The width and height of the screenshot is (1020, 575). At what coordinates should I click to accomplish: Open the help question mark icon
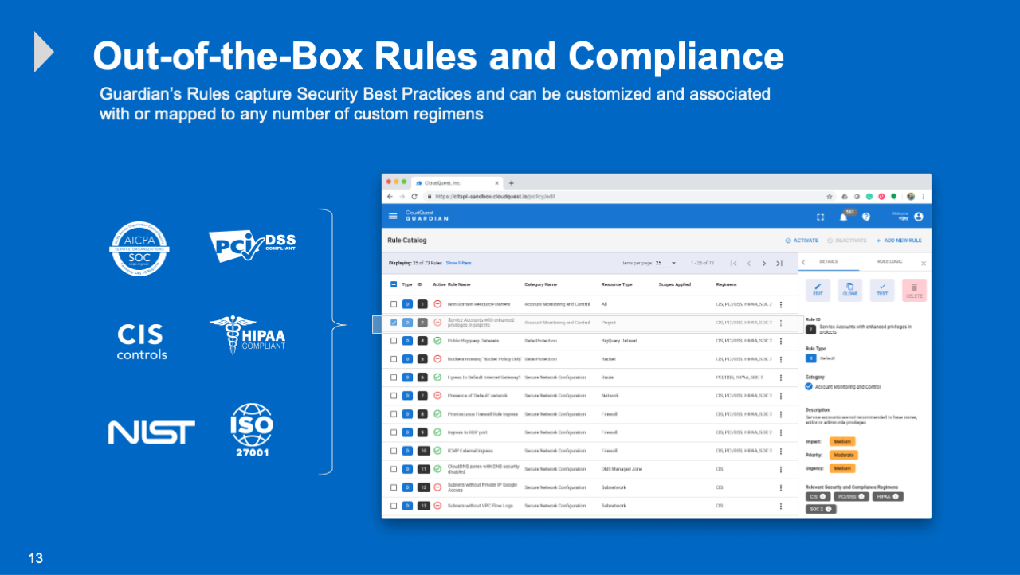(866, 217)
